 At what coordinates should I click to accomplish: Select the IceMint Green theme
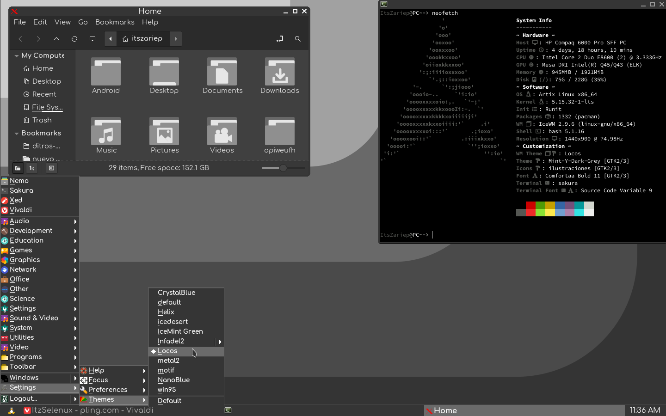(186, 331)
